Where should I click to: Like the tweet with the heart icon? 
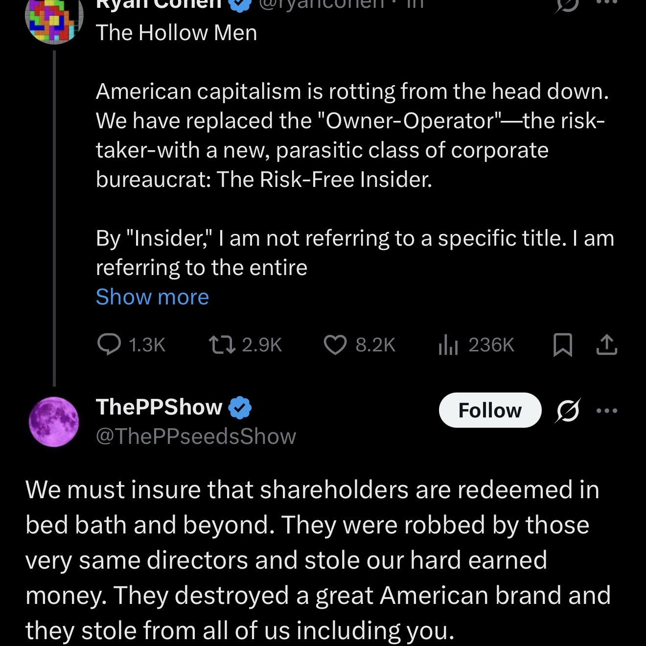[x=336, y=344]
